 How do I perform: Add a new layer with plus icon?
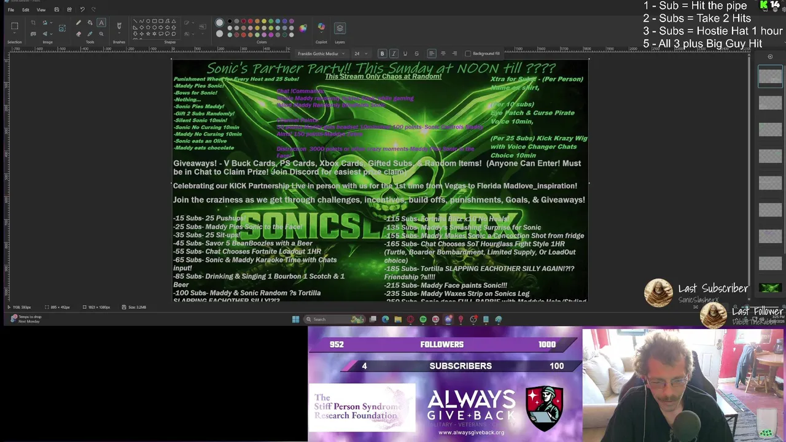pos(770,56)
